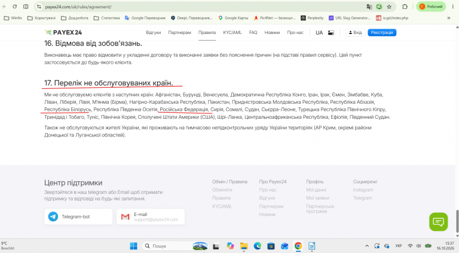Open Microsoft Store from the taskbar
459x253 pixels.
point(271,246)
